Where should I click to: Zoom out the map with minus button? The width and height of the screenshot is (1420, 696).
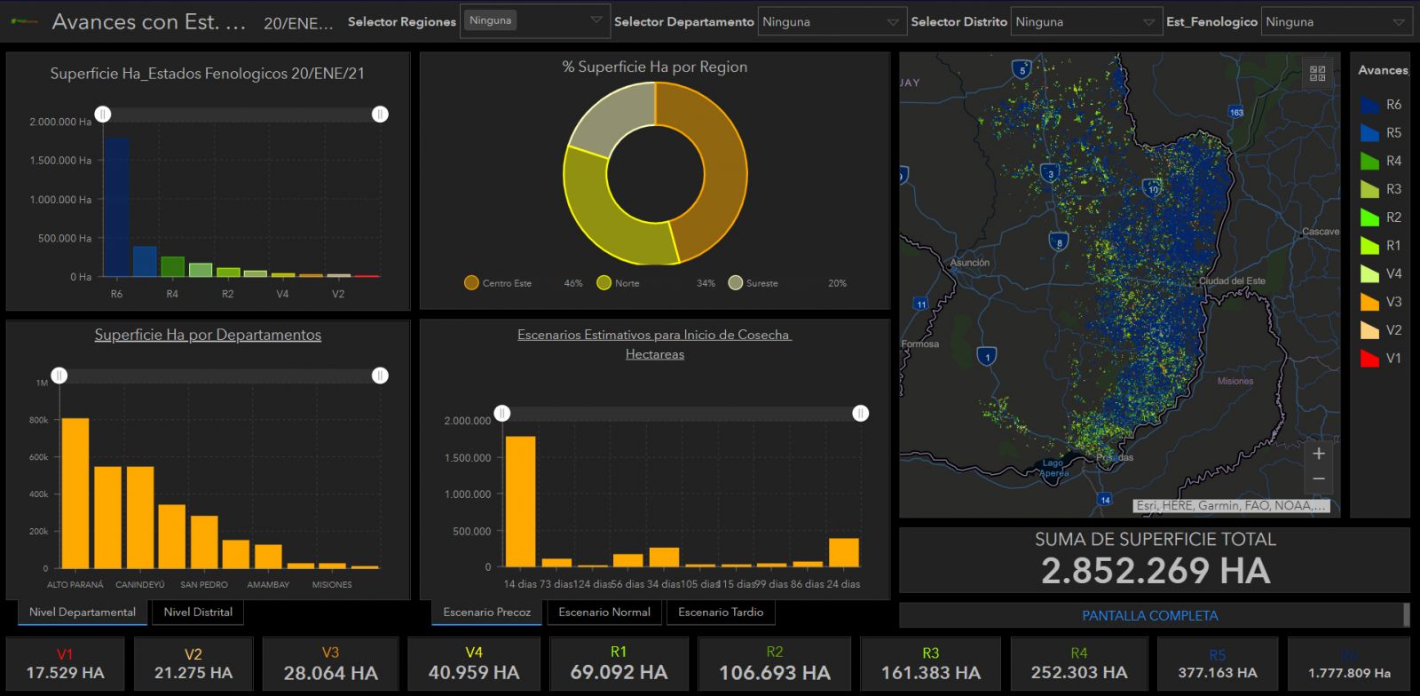pyautogui.click(x=1318, y=479)
